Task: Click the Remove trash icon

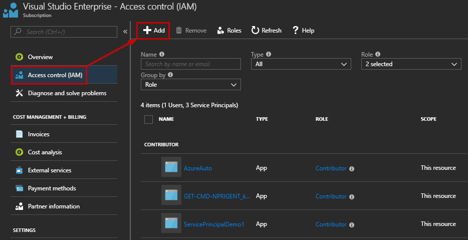Action: [179, 30]
